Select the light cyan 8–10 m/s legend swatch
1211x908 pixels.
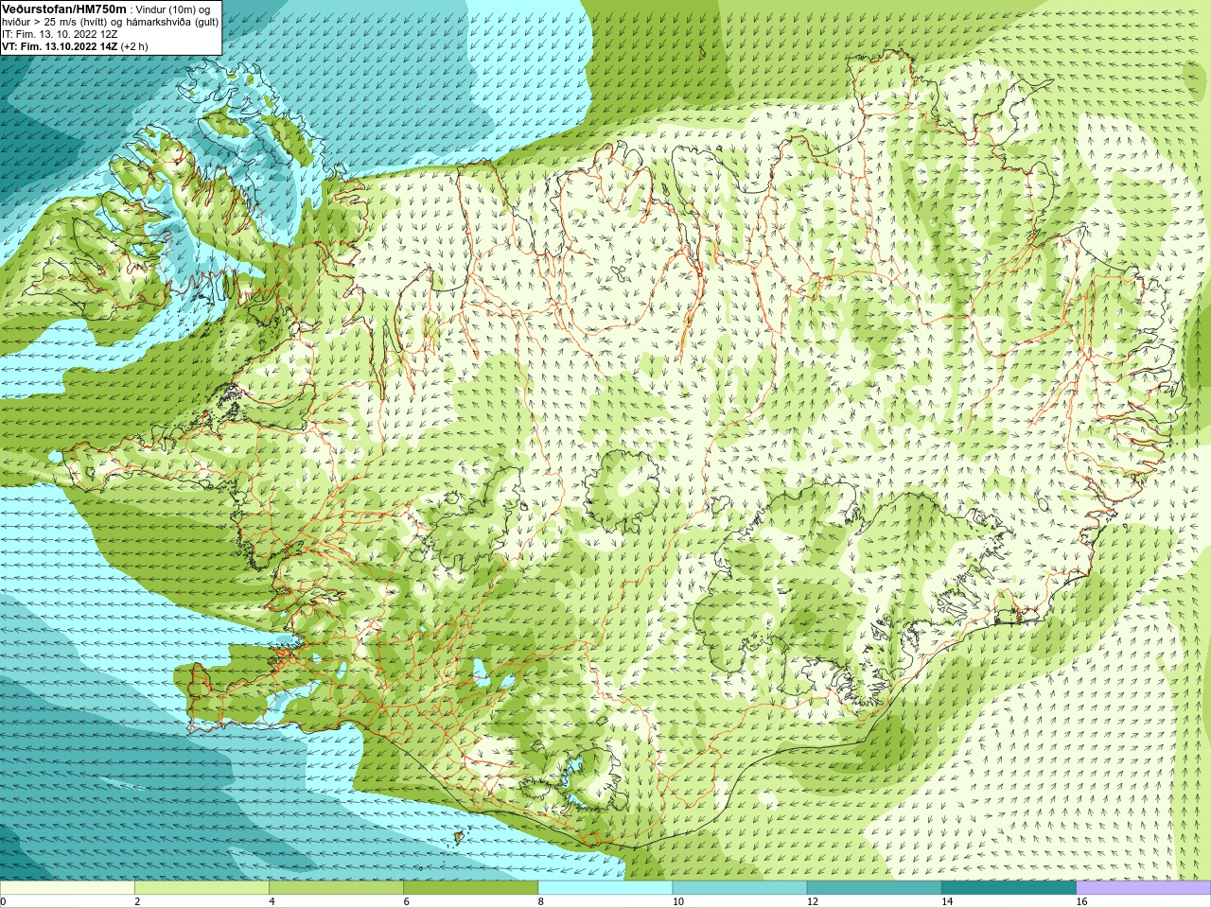[x=605, y=888]
